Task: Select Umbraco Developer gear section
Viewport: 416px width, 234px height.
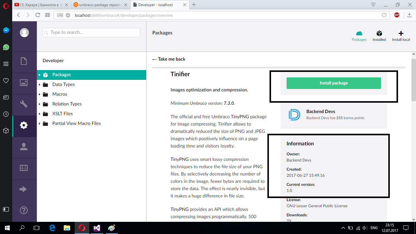Action: tap(24, 125)
